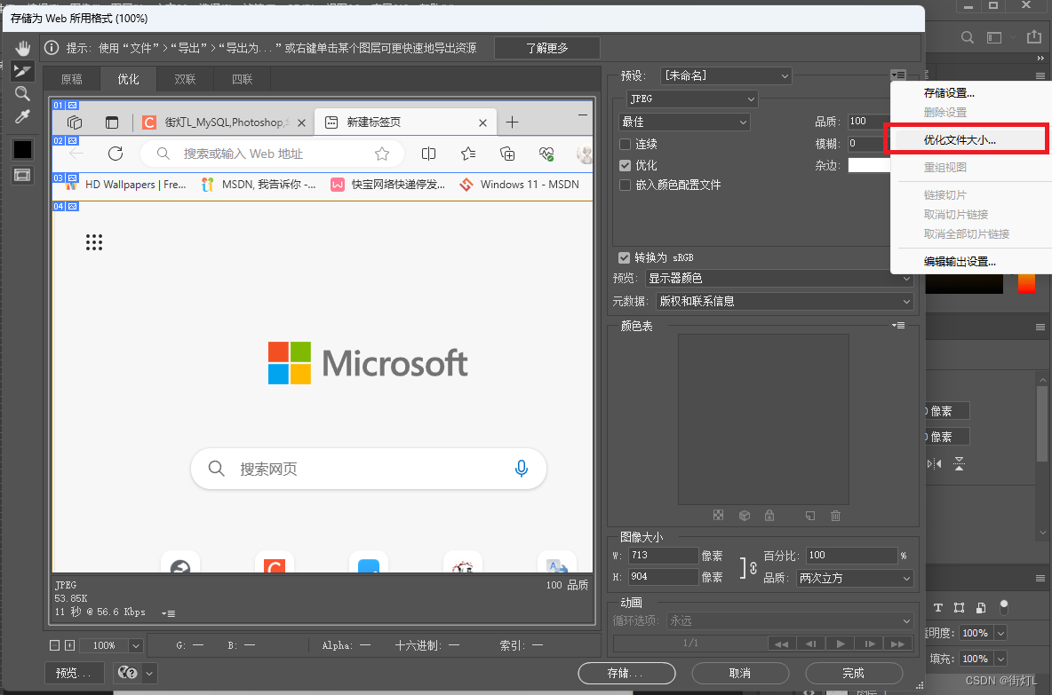Uncheck the 优化 checkbox
Image resolution: width=1052 pixels, height=695 pixels.
point(625,165)
